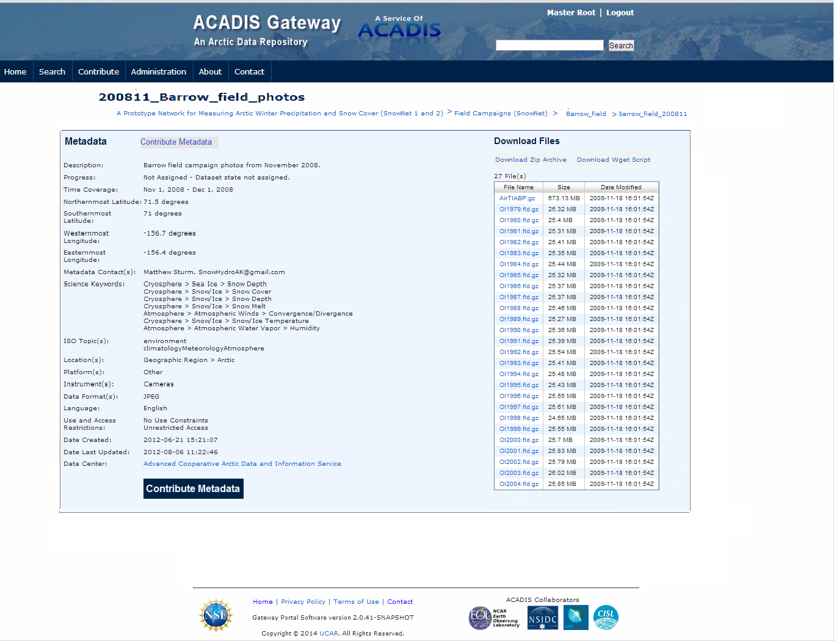Viewport: 834px width, 641px height.
Task: Open Advanced Cooperative Arctic Data center link
Action: [242, 464]
